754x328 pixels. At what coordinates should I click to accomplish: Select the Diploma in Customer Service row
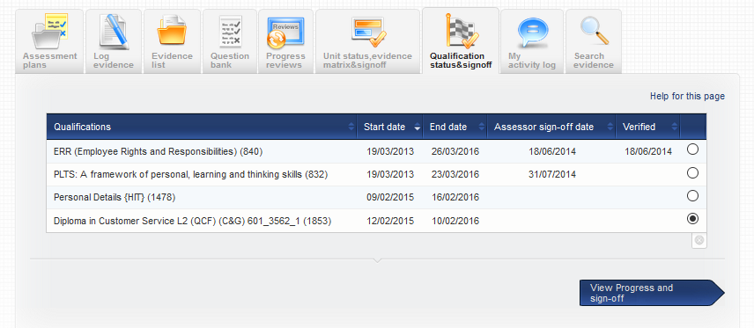(x=376, y=221)
